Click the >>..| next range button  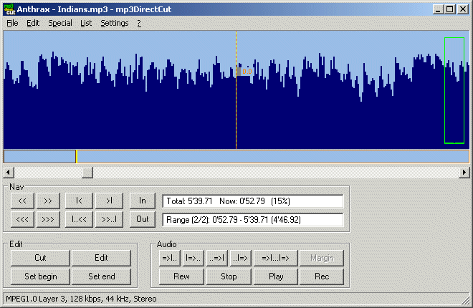pos(109,219)
